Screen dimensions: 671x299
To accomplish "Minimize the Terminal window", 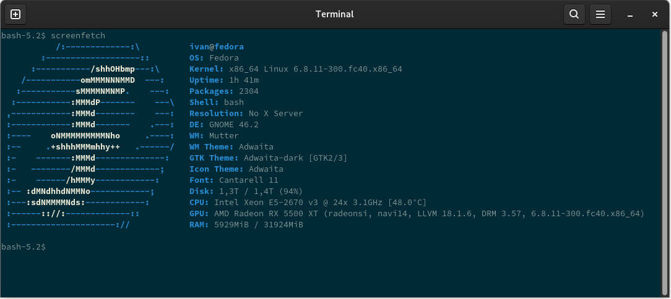I will pyautogui.click(x=630, y=15).
